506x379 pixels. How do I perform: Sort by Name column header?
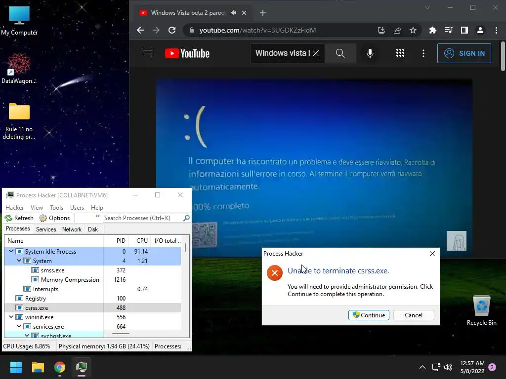tap(53, 241)
